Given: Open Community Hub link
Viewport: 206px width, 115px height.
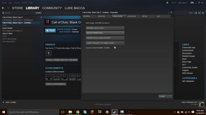Looking at the screenshot, I should (x=189, y=48).
